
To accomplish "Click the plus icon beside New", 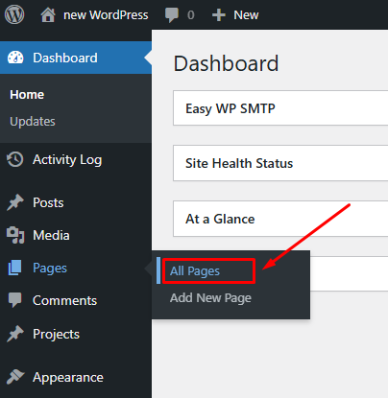I will click(x=219, y=15).
